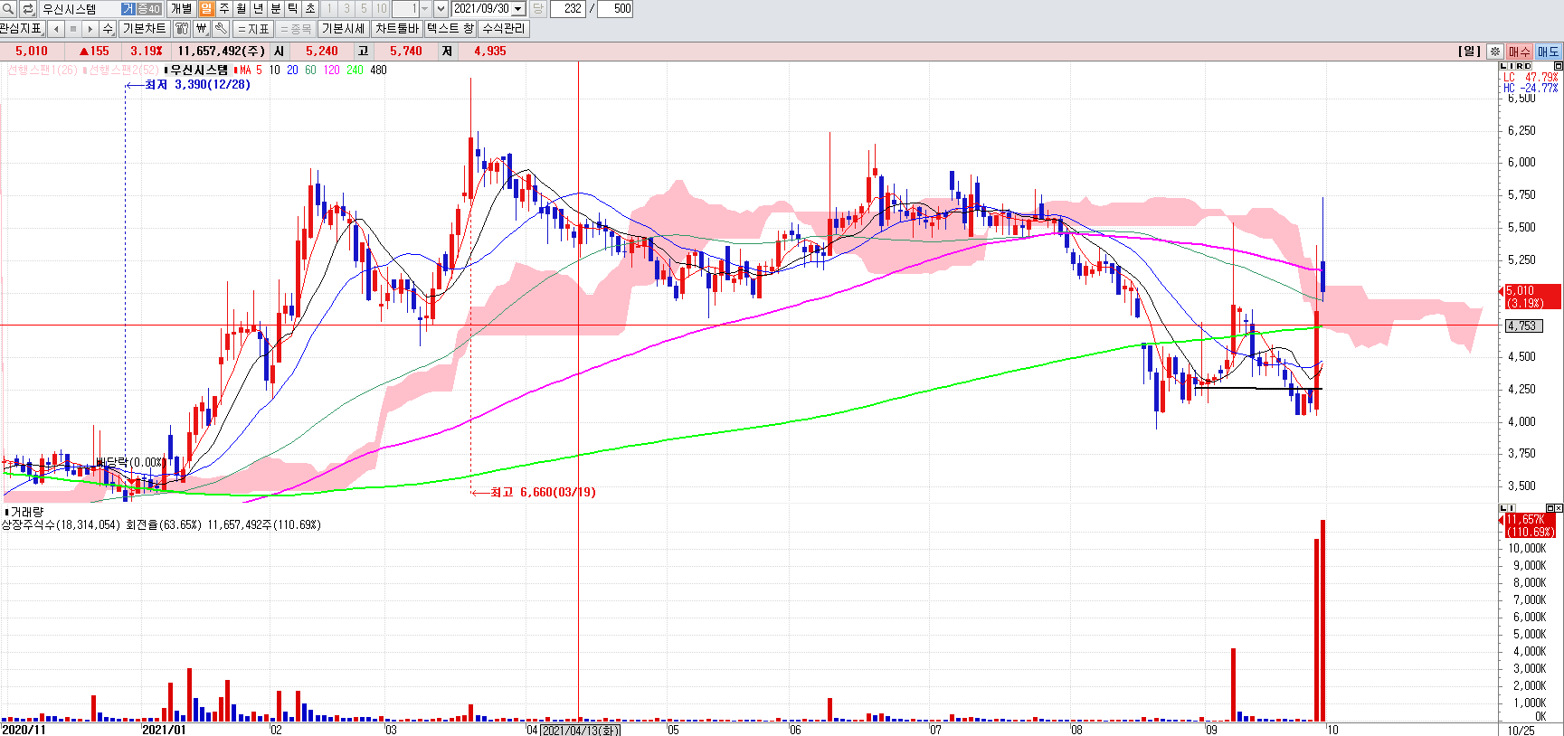Click the L icon on volume axis
Viewport: 1564px width, 736px height.
[1503, 509]
